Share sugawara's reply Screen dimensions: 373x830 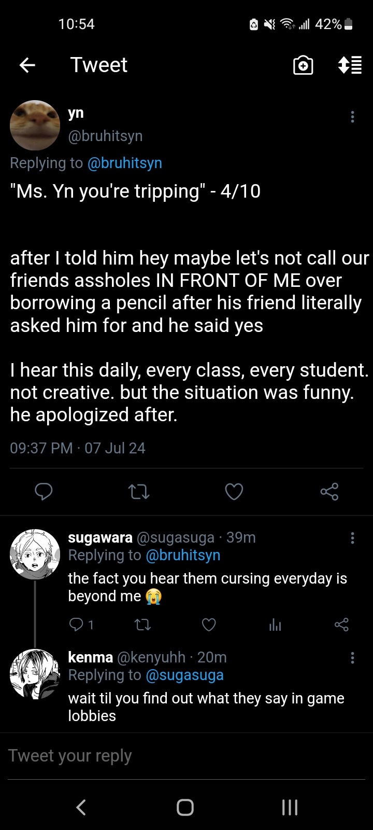point(341,625)
